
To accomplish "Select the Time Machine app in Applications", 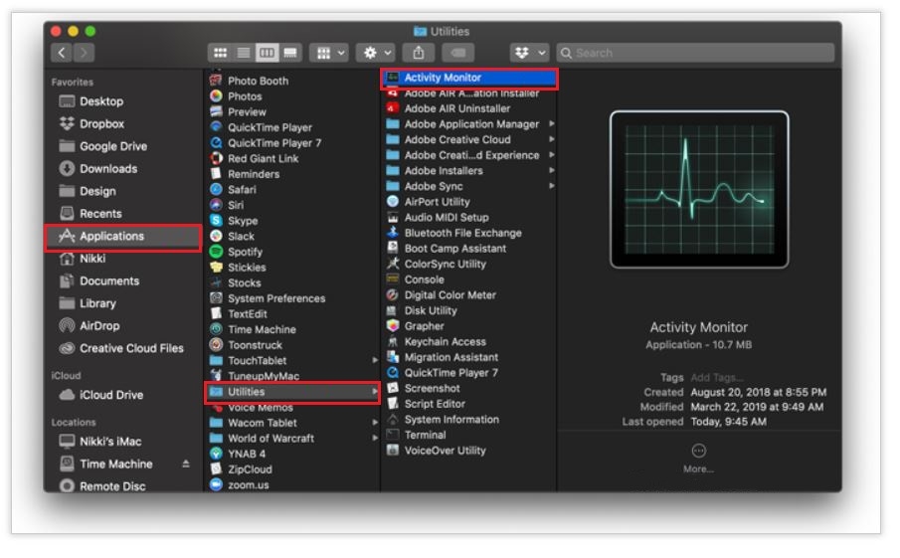I will tap(262, 329).
